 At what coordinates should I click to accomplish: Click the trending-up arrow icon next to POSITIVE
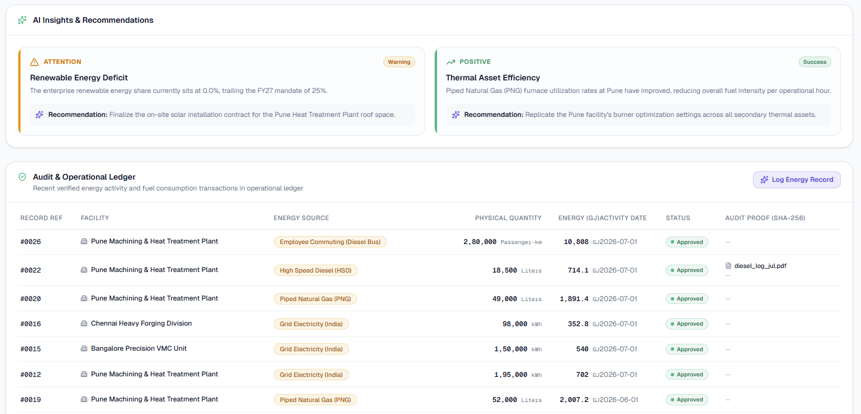451,62
